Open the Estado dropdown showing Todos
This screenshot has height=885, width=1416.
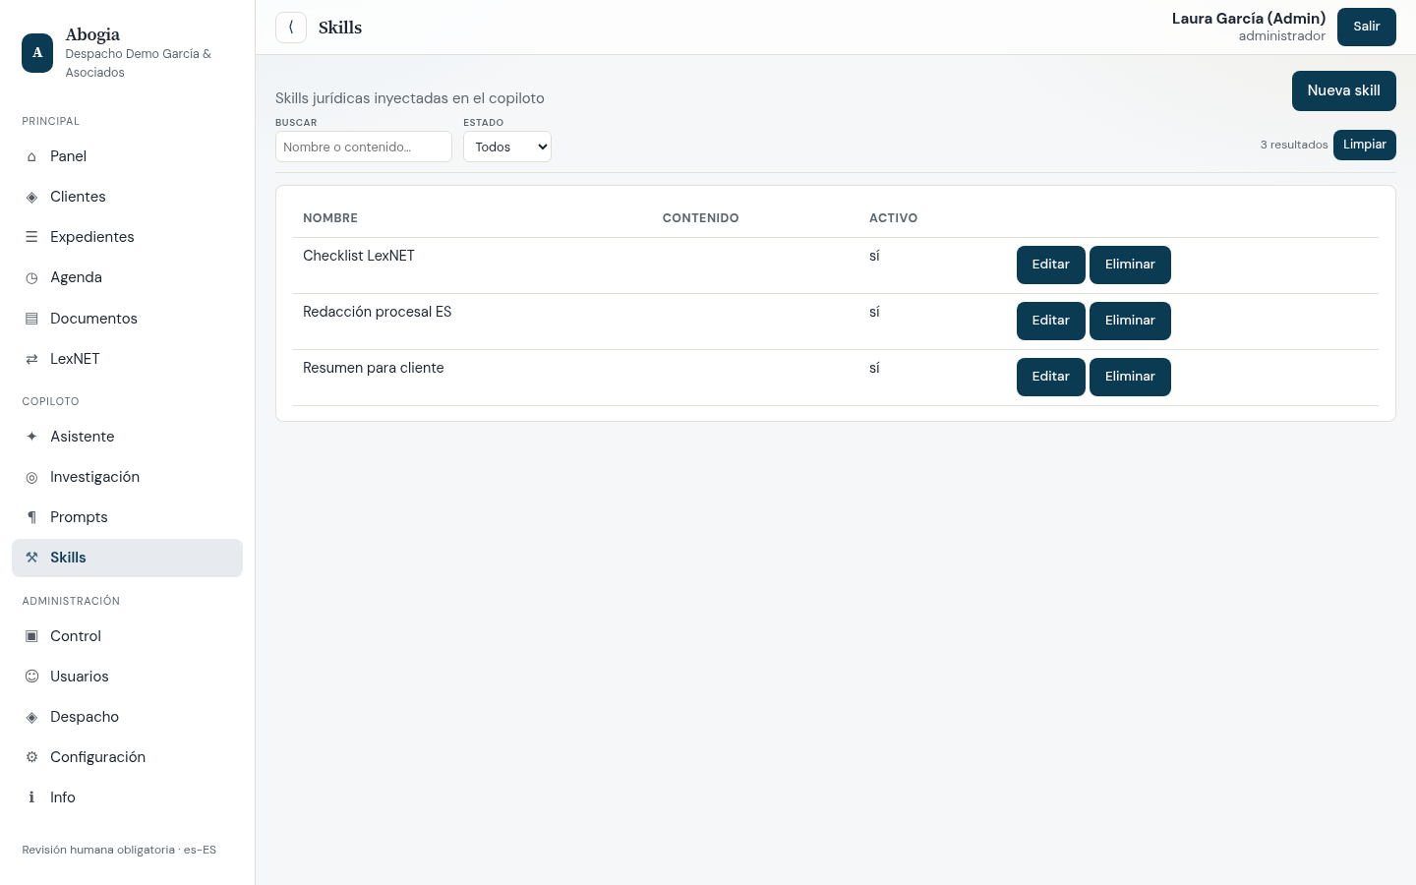coord(507,147)
